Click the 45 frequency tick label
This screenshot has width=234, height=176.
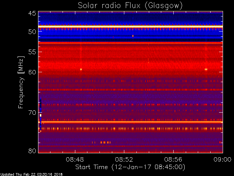[32, 13]
